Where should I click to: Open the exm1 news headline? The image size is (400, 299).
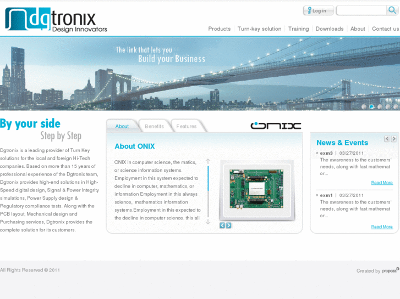(x=326, y=195)
